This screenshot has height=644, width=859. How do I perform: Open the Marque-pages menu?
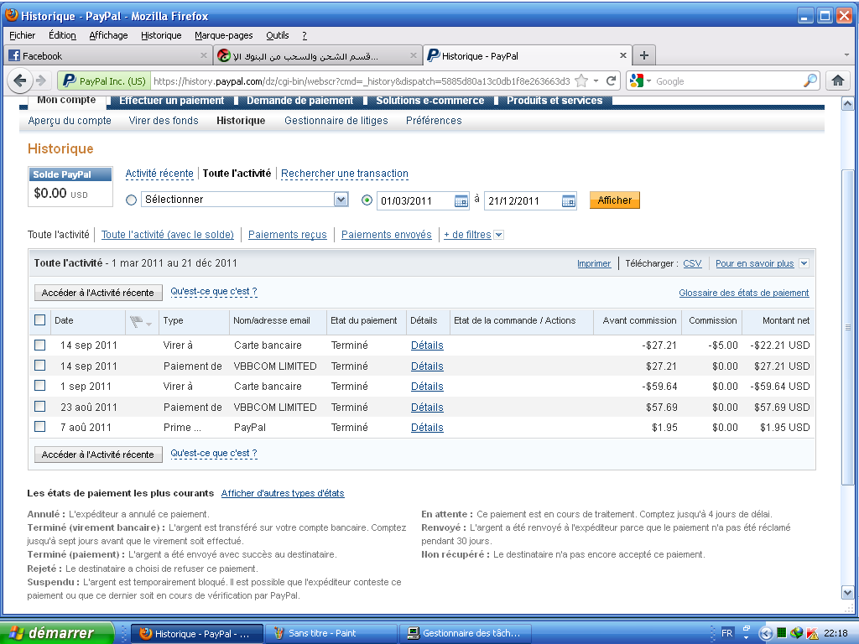point(223,35)
